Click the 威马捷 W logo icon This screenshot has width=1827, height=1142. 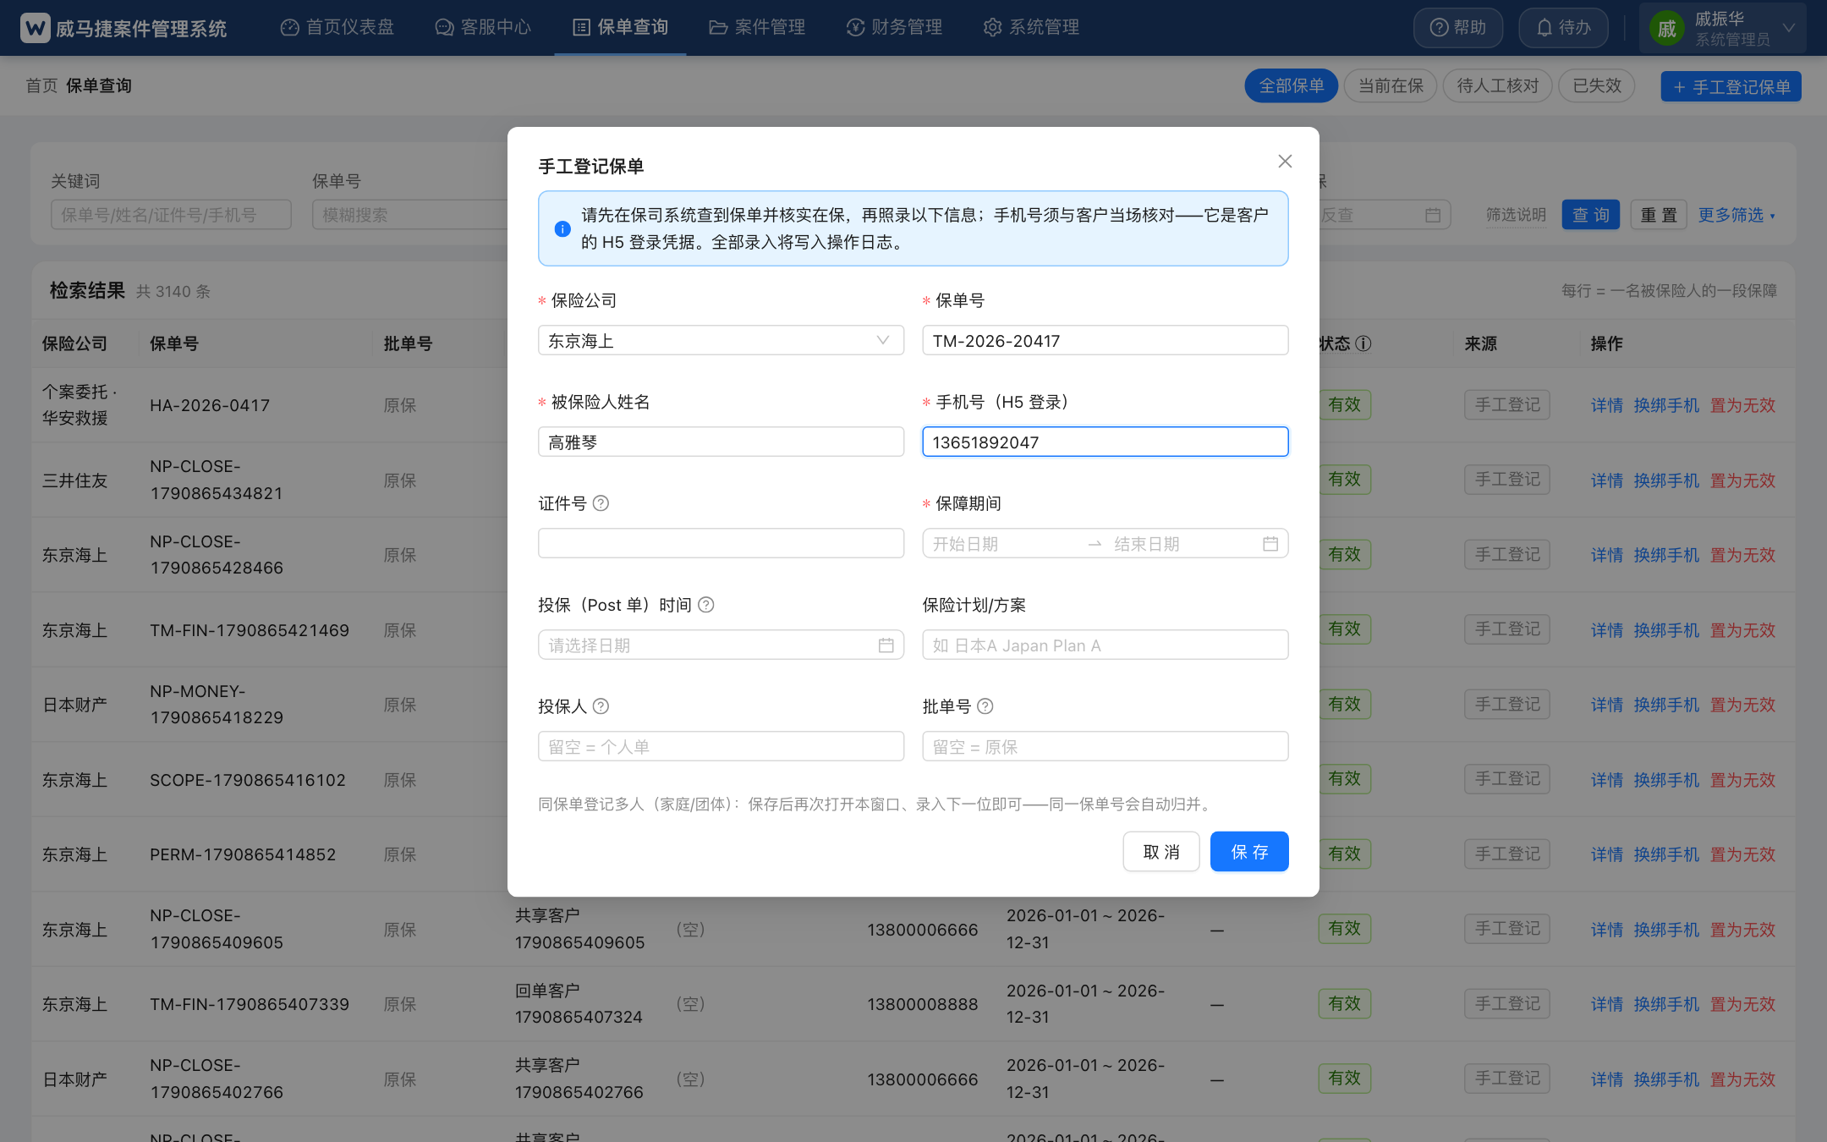tap(35, 28)
